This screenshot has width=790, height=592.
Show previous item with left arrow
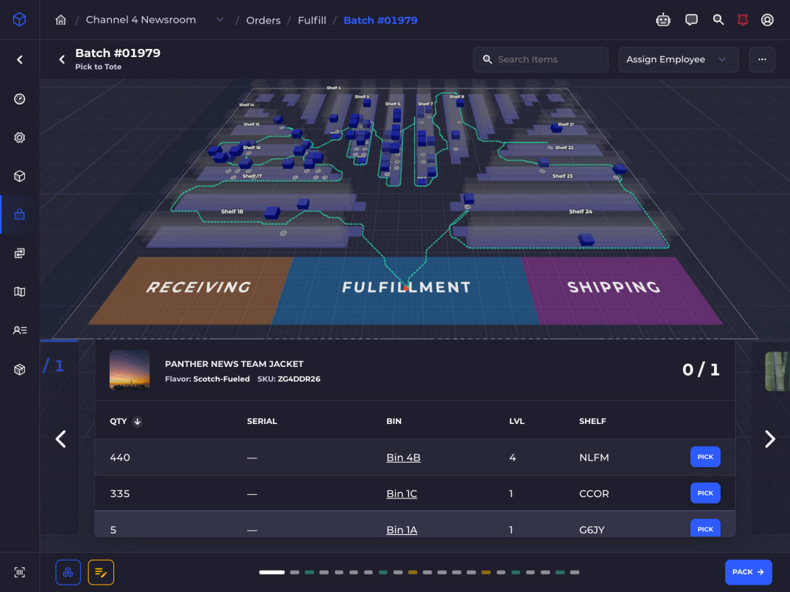coord(61,439)
